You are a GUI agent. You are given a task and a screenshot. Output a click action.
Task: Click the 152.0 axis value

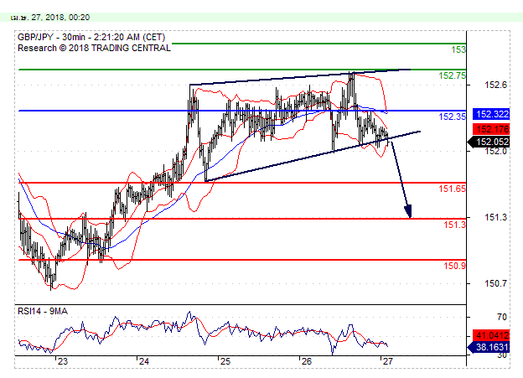coord(495,152)
